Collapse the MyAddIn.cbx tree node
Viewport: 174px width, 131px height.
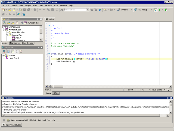[4, 30]
